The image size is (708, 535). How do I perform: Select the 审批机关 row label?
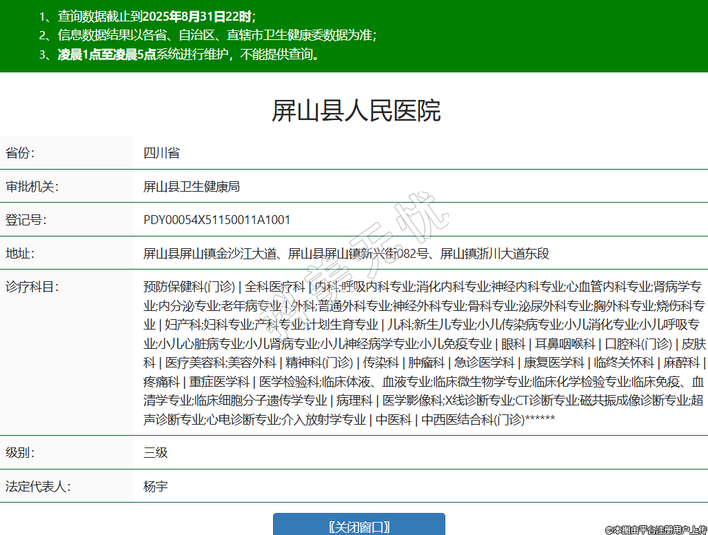click(32, 187)
